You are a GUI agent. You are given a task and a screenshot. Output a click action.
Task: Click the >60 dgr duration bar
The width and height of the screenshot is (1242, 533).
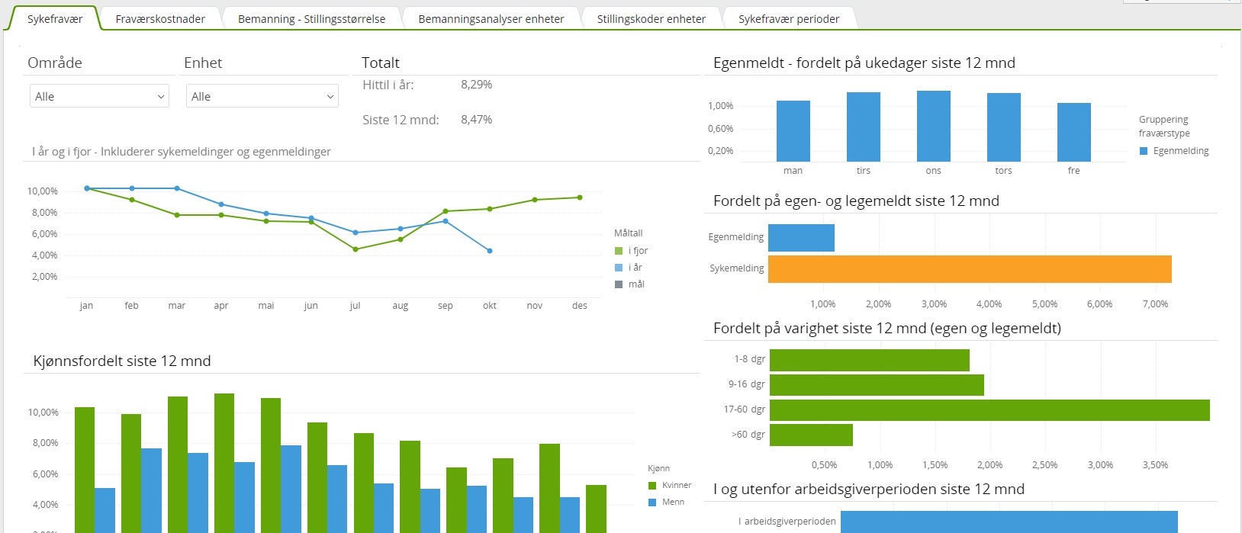point(811,435)
